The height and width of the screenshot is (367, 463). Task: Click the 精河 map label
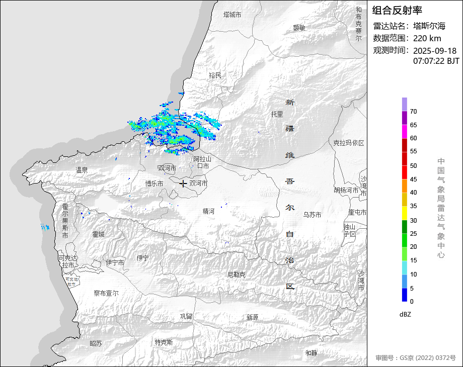click(208, 212)
